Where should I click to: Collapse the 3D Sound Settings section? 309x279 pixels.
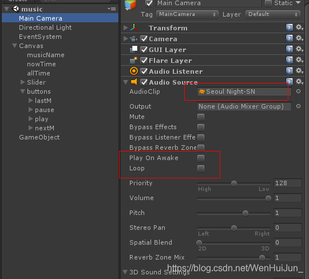(x=125, y=272)
